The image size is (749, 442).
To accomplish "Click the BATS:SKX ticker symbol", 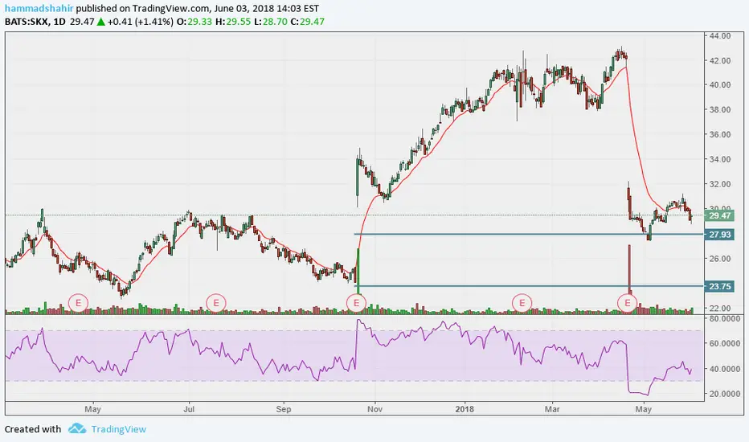I will (27, 22).
